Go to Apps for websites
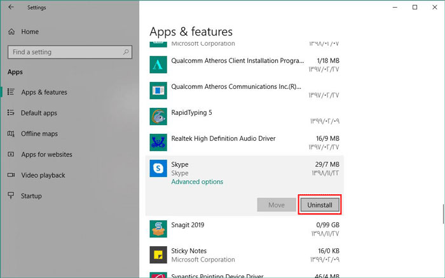The image size is (445, 278). (46, 154)
